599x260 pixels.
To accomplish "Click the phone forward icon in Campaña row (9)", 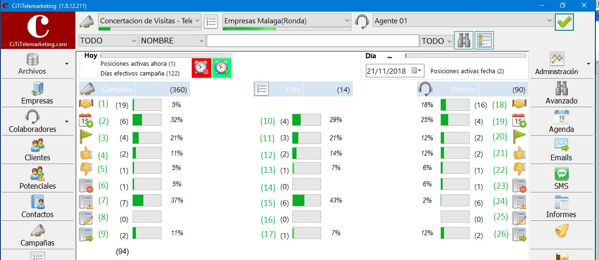I will point(87,234).
